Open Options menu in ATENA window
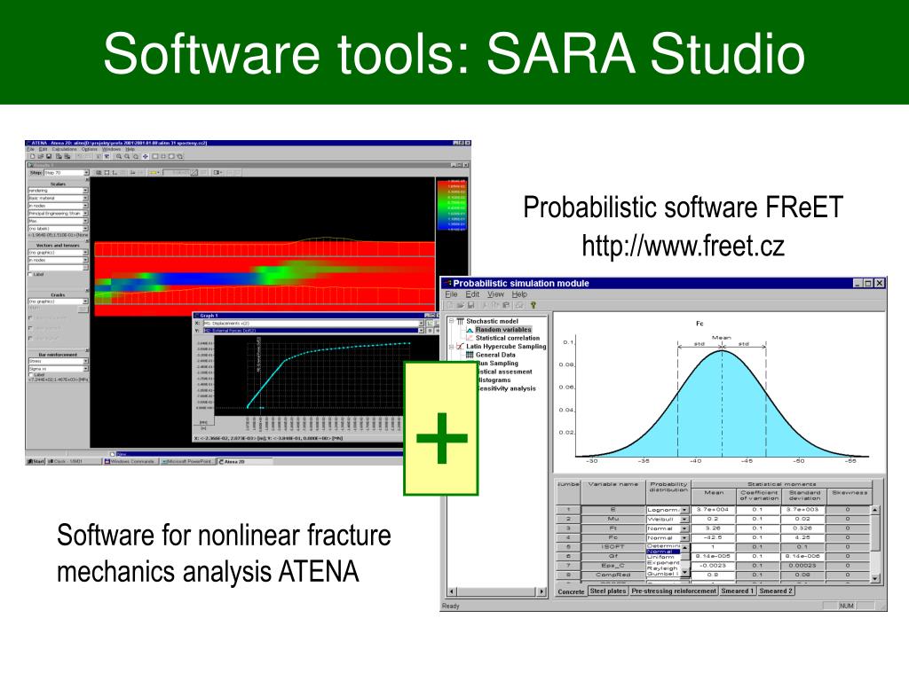Screen dimensions: 909x681 (x=90, y=149)
